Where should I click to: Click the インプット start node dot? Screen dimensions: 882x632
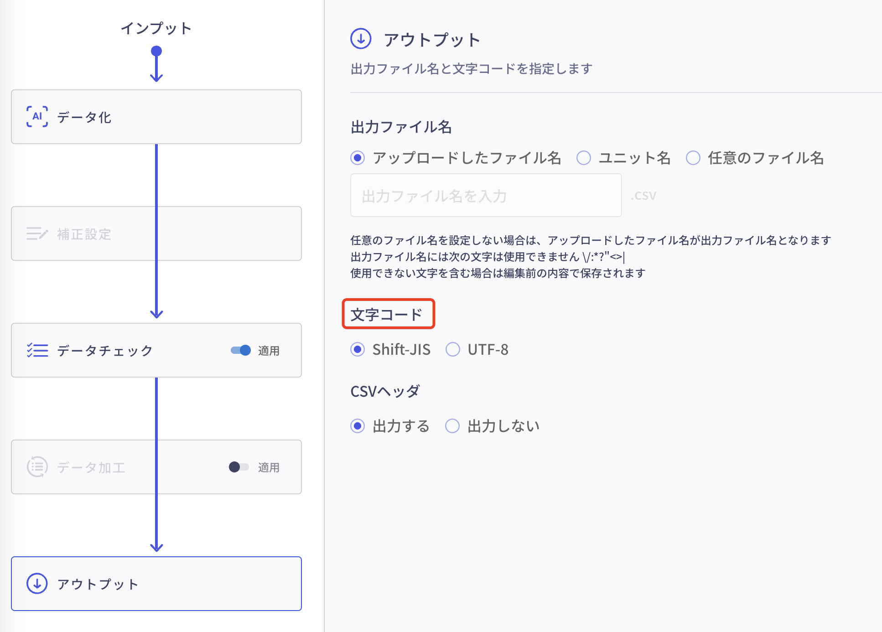[157, 51]
